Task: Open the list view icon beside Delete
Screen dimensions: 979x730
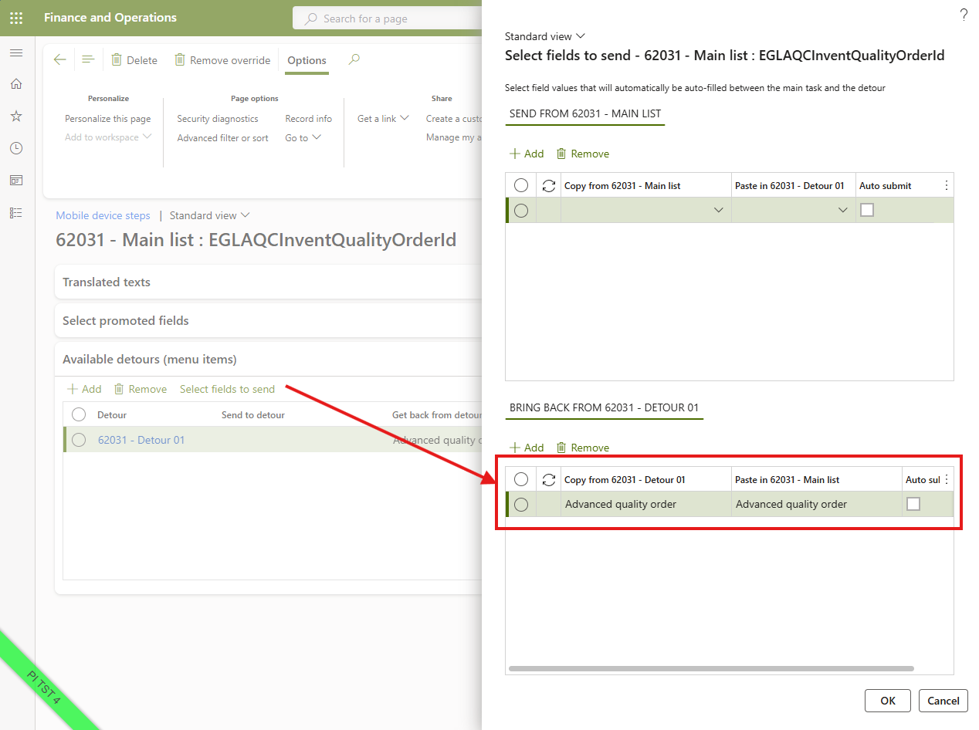Action: point(88,60)
